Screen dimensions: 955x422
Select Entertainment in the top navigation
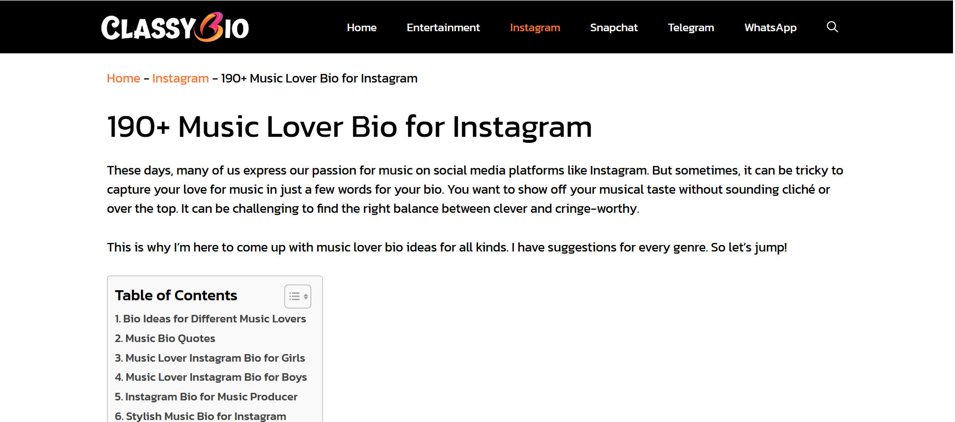click(x=443, y=28)
